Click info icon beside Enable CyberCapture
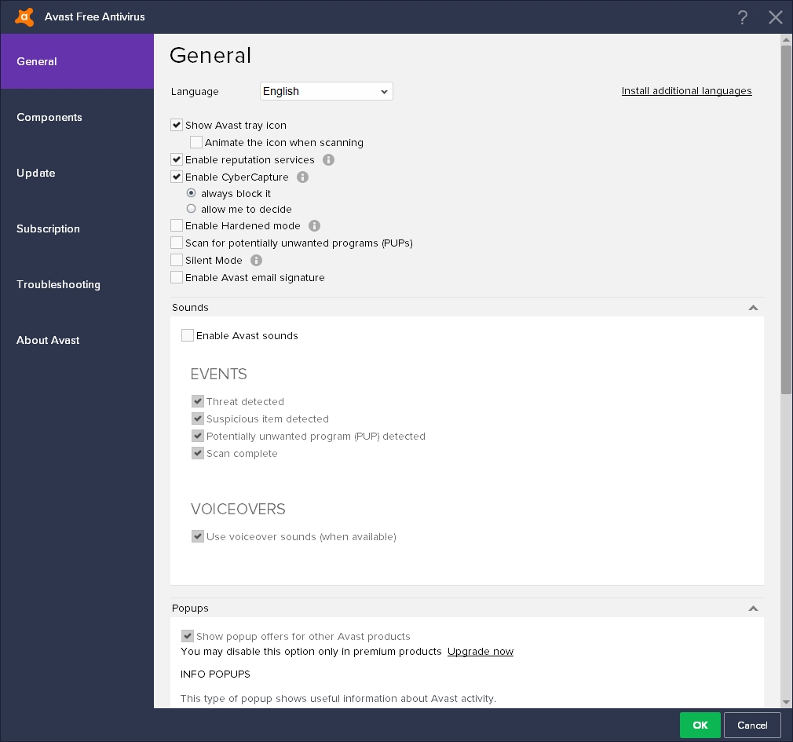793x742 pixels. point(302,177)
